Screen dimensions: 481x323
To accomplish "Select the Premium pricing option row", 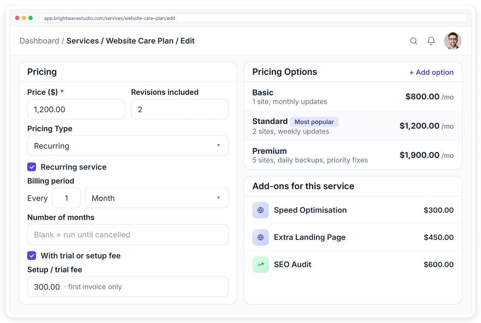I will 353,155.
